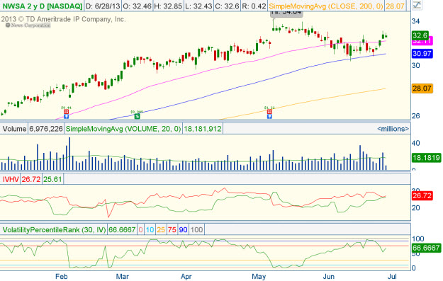Select the NWSA 2 y D symbol label
This screenshot has width=443, height=281.
point(43,6)
